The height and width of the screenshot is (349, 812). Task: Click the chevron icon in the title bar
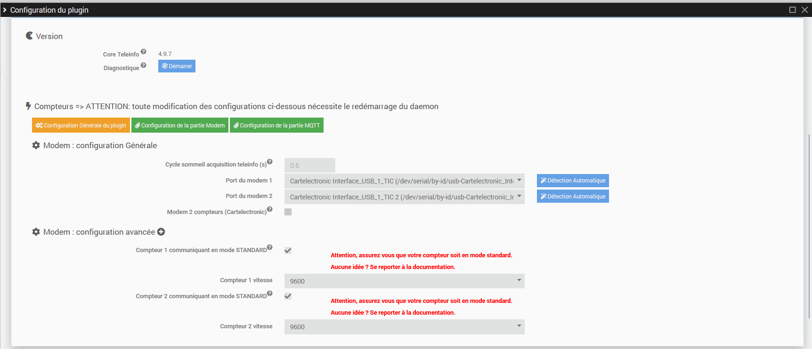5,10
